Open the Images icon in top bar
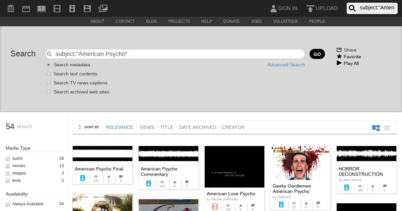The width and height of the screenshot is (402, 211). [x=103, y=8]
